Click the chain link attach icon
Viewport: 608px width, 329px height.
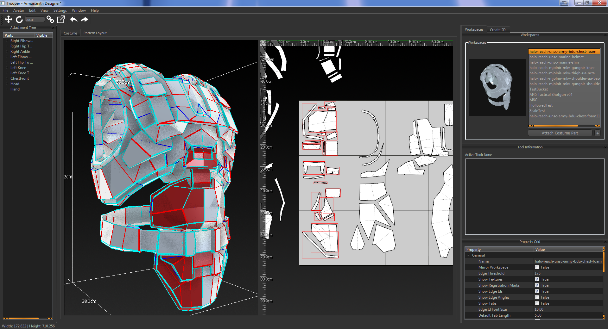coord(50,20)
